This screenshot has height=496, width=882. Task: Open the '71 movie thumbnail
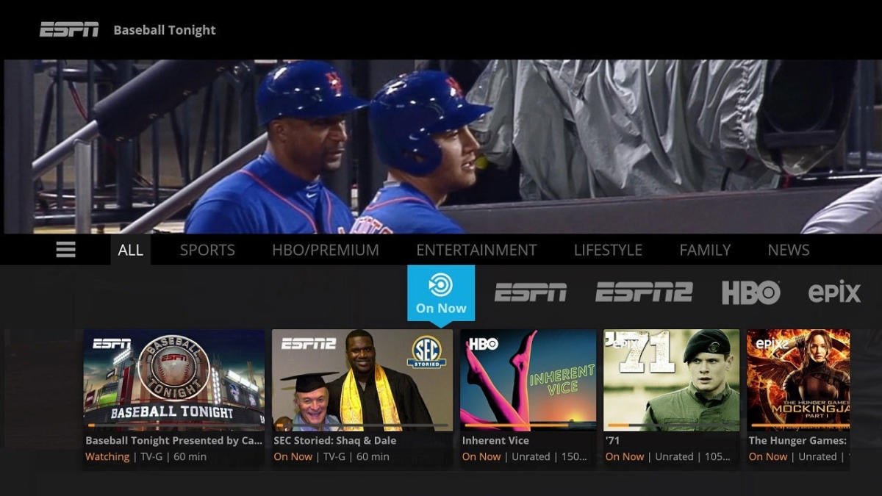click(672, 380)
